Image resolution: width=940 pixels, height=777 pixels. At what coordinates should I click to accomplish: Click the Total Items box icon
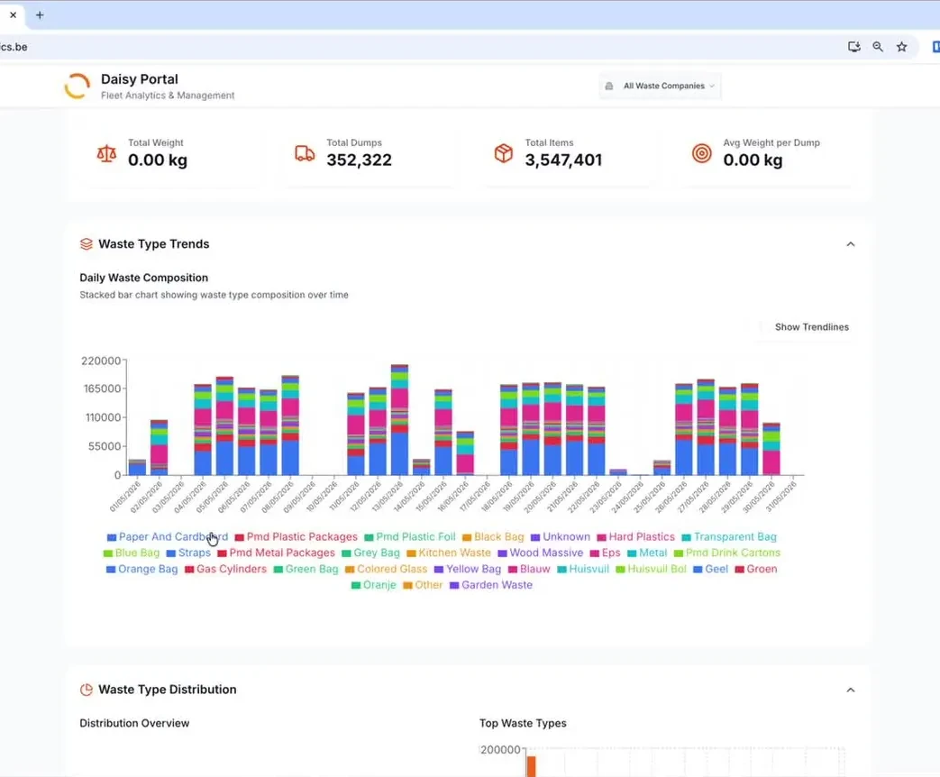coord(504,153)
